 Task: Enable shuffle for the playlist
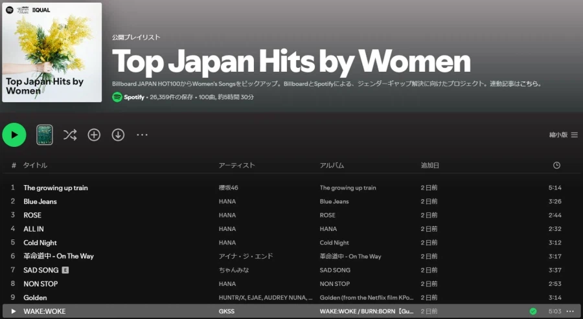tap(70, 135)
